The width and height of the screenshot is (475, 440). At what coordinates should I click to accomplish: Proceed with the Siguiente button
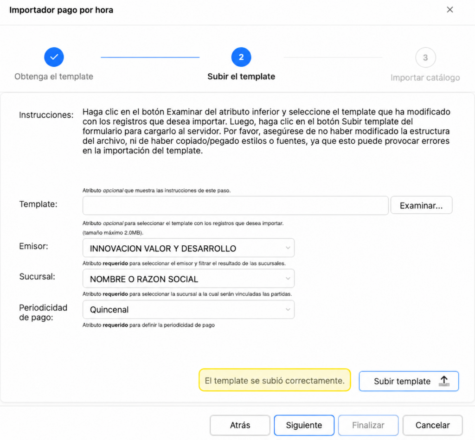(x=304, y=425)
